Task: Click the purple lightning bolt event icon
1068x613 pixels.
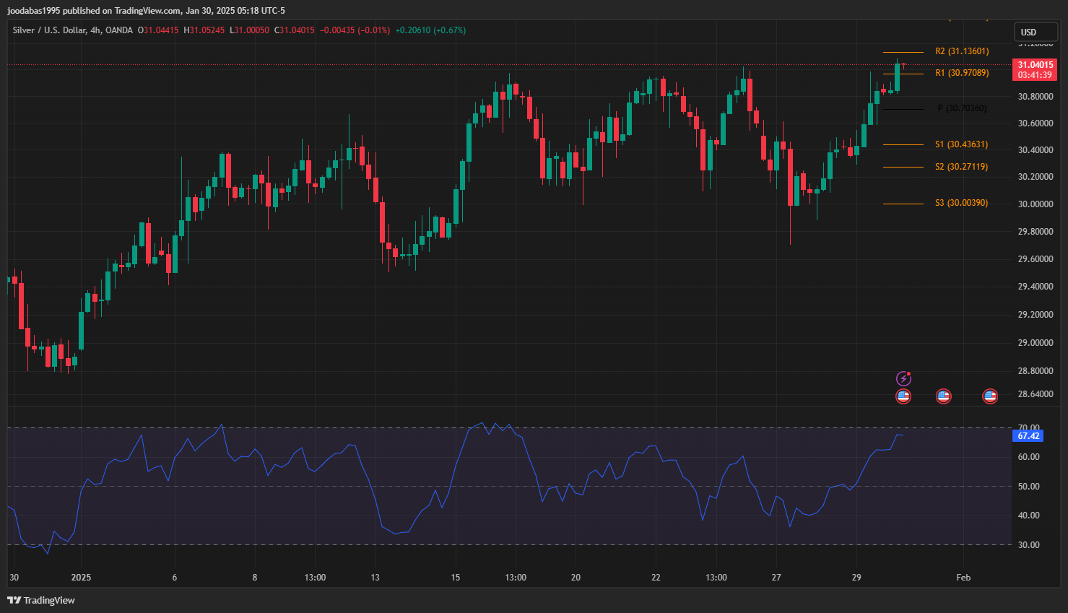Action: pyautogui.click(x=903, y=378)
